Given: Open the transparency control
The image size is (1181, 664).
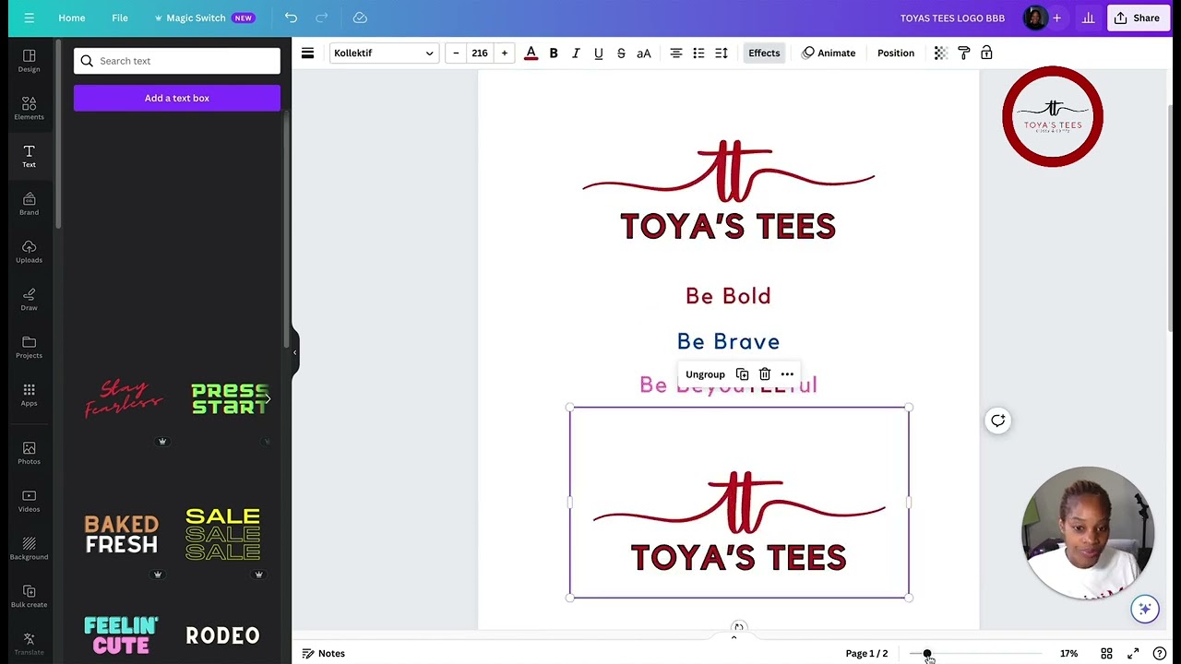Looking at the screenshot, I should [x=940, y=53].
